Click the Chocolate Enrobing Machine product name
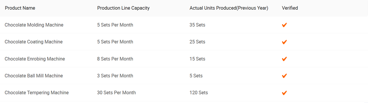Viewport: 368px width, 103px height. point(35,59)
